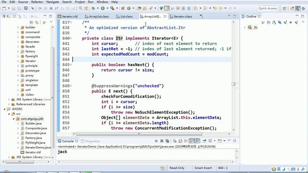This screenshot has height=173, width=308.
Task: Expand the Itr node in Outline
Action: click(x=245, y=27)
